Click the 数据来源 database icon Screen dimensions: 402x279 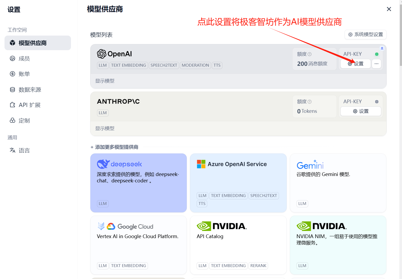(12, 89)
